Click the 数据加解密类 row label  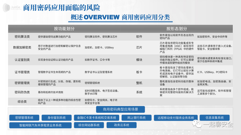[x=22, y=47]
